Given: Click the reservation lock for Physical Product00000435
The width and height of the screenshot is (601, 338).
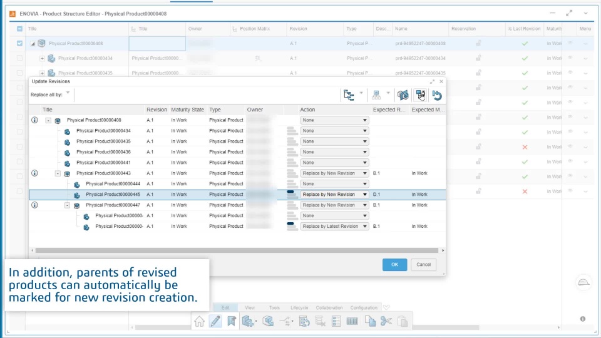Looking at the screenshot, I should (478, 73).
